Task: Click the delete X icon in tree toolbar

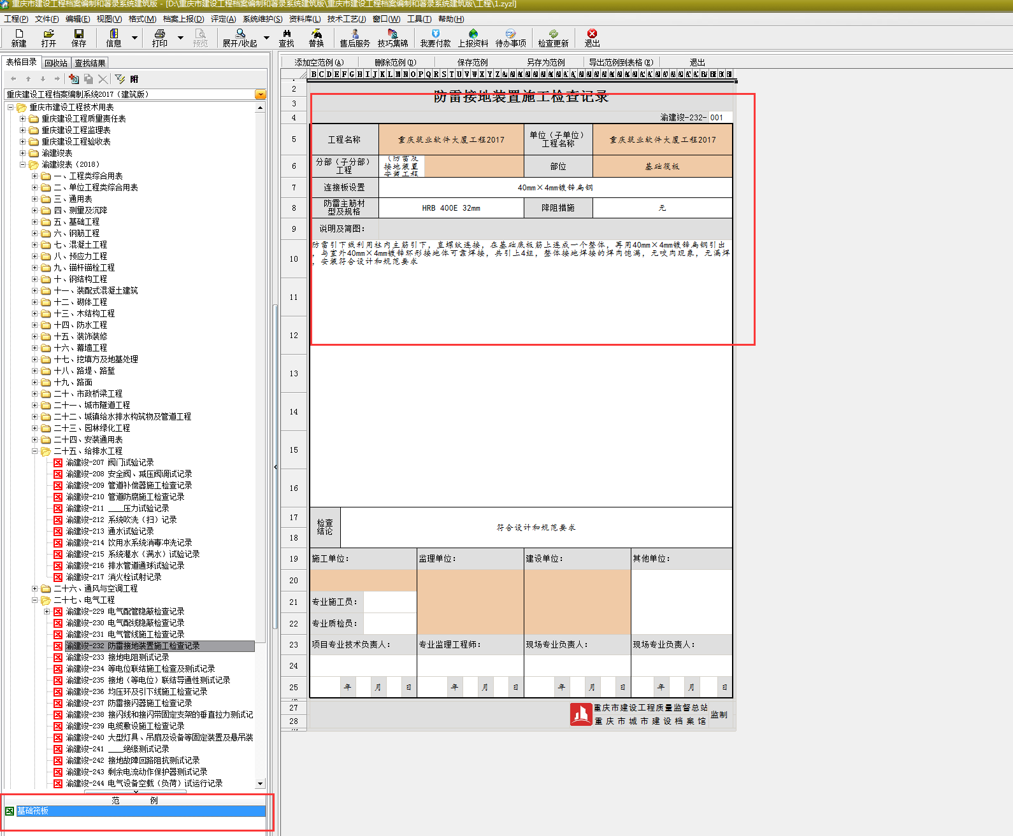Action: [103, 79]
